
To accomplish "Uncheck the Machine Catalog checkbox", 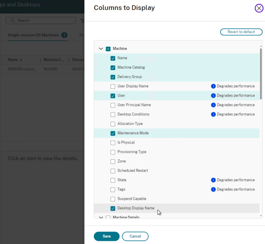I will coord(113,68).
